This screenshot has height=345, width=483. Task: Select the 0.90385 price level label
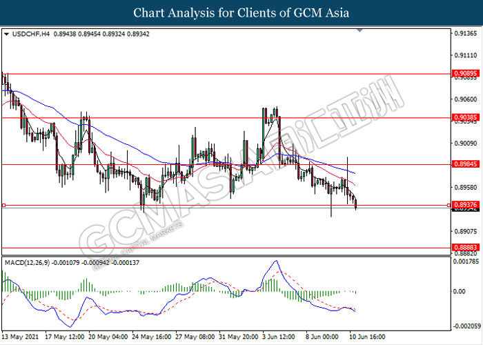[466, 117]
